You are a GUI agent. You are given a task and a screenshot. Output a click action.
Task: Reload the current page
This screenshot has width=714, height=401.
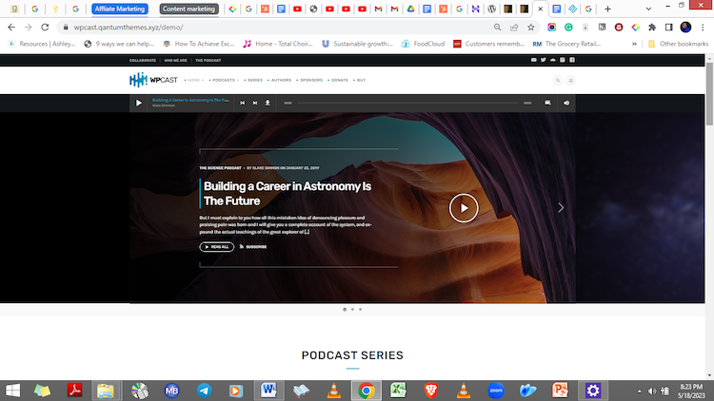click(x=45, y=28)
